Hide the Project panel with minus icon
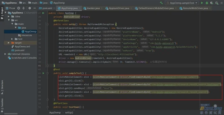Viewport: 224px width, 115px height. [x=35, y=8]
